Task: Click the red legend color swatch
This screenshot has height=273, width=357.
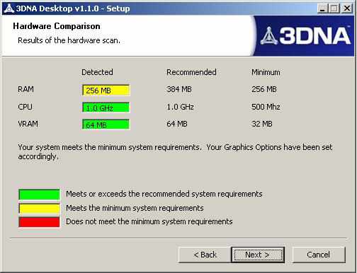Action: tap(39, 222)
